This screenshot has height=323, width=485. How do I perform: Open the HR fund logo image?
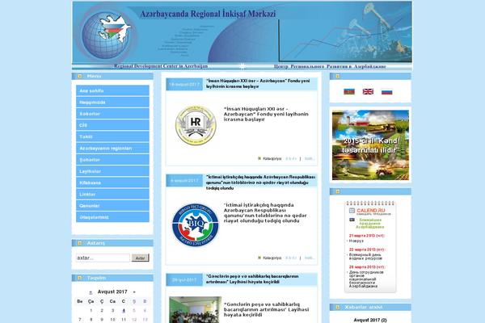coord(196,125)
